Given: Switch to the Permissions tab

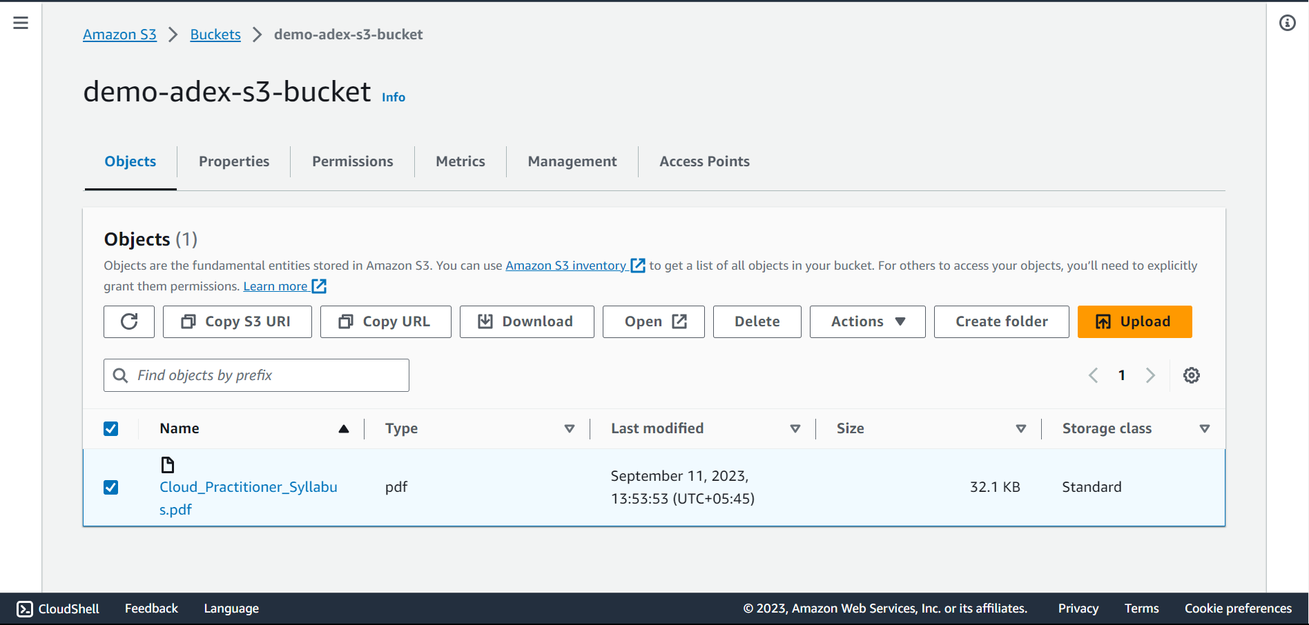Looking at the screenshot, I should click(x=353, y=161).
